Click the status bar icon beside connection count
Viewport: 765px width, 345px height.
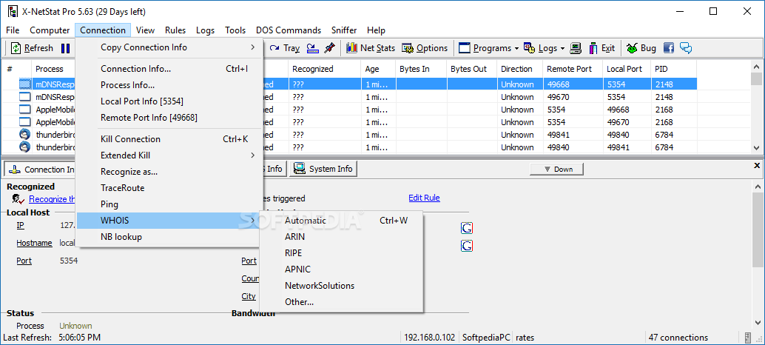[748, 337]
